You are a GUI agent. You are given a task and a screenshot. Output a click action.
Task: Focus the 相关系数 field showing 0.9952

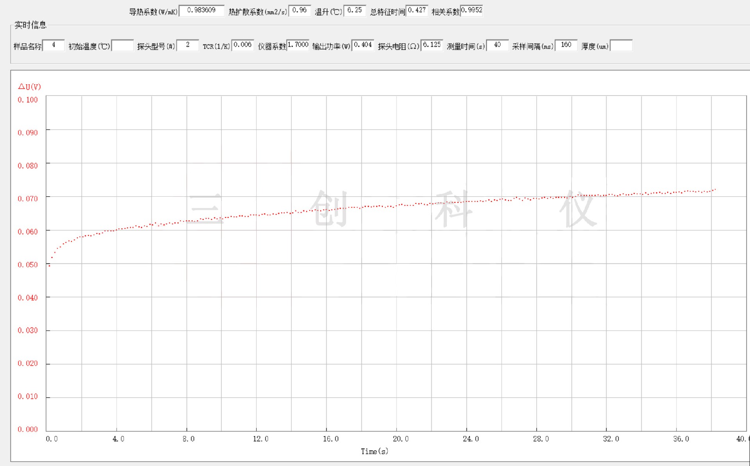coord(471,11)
